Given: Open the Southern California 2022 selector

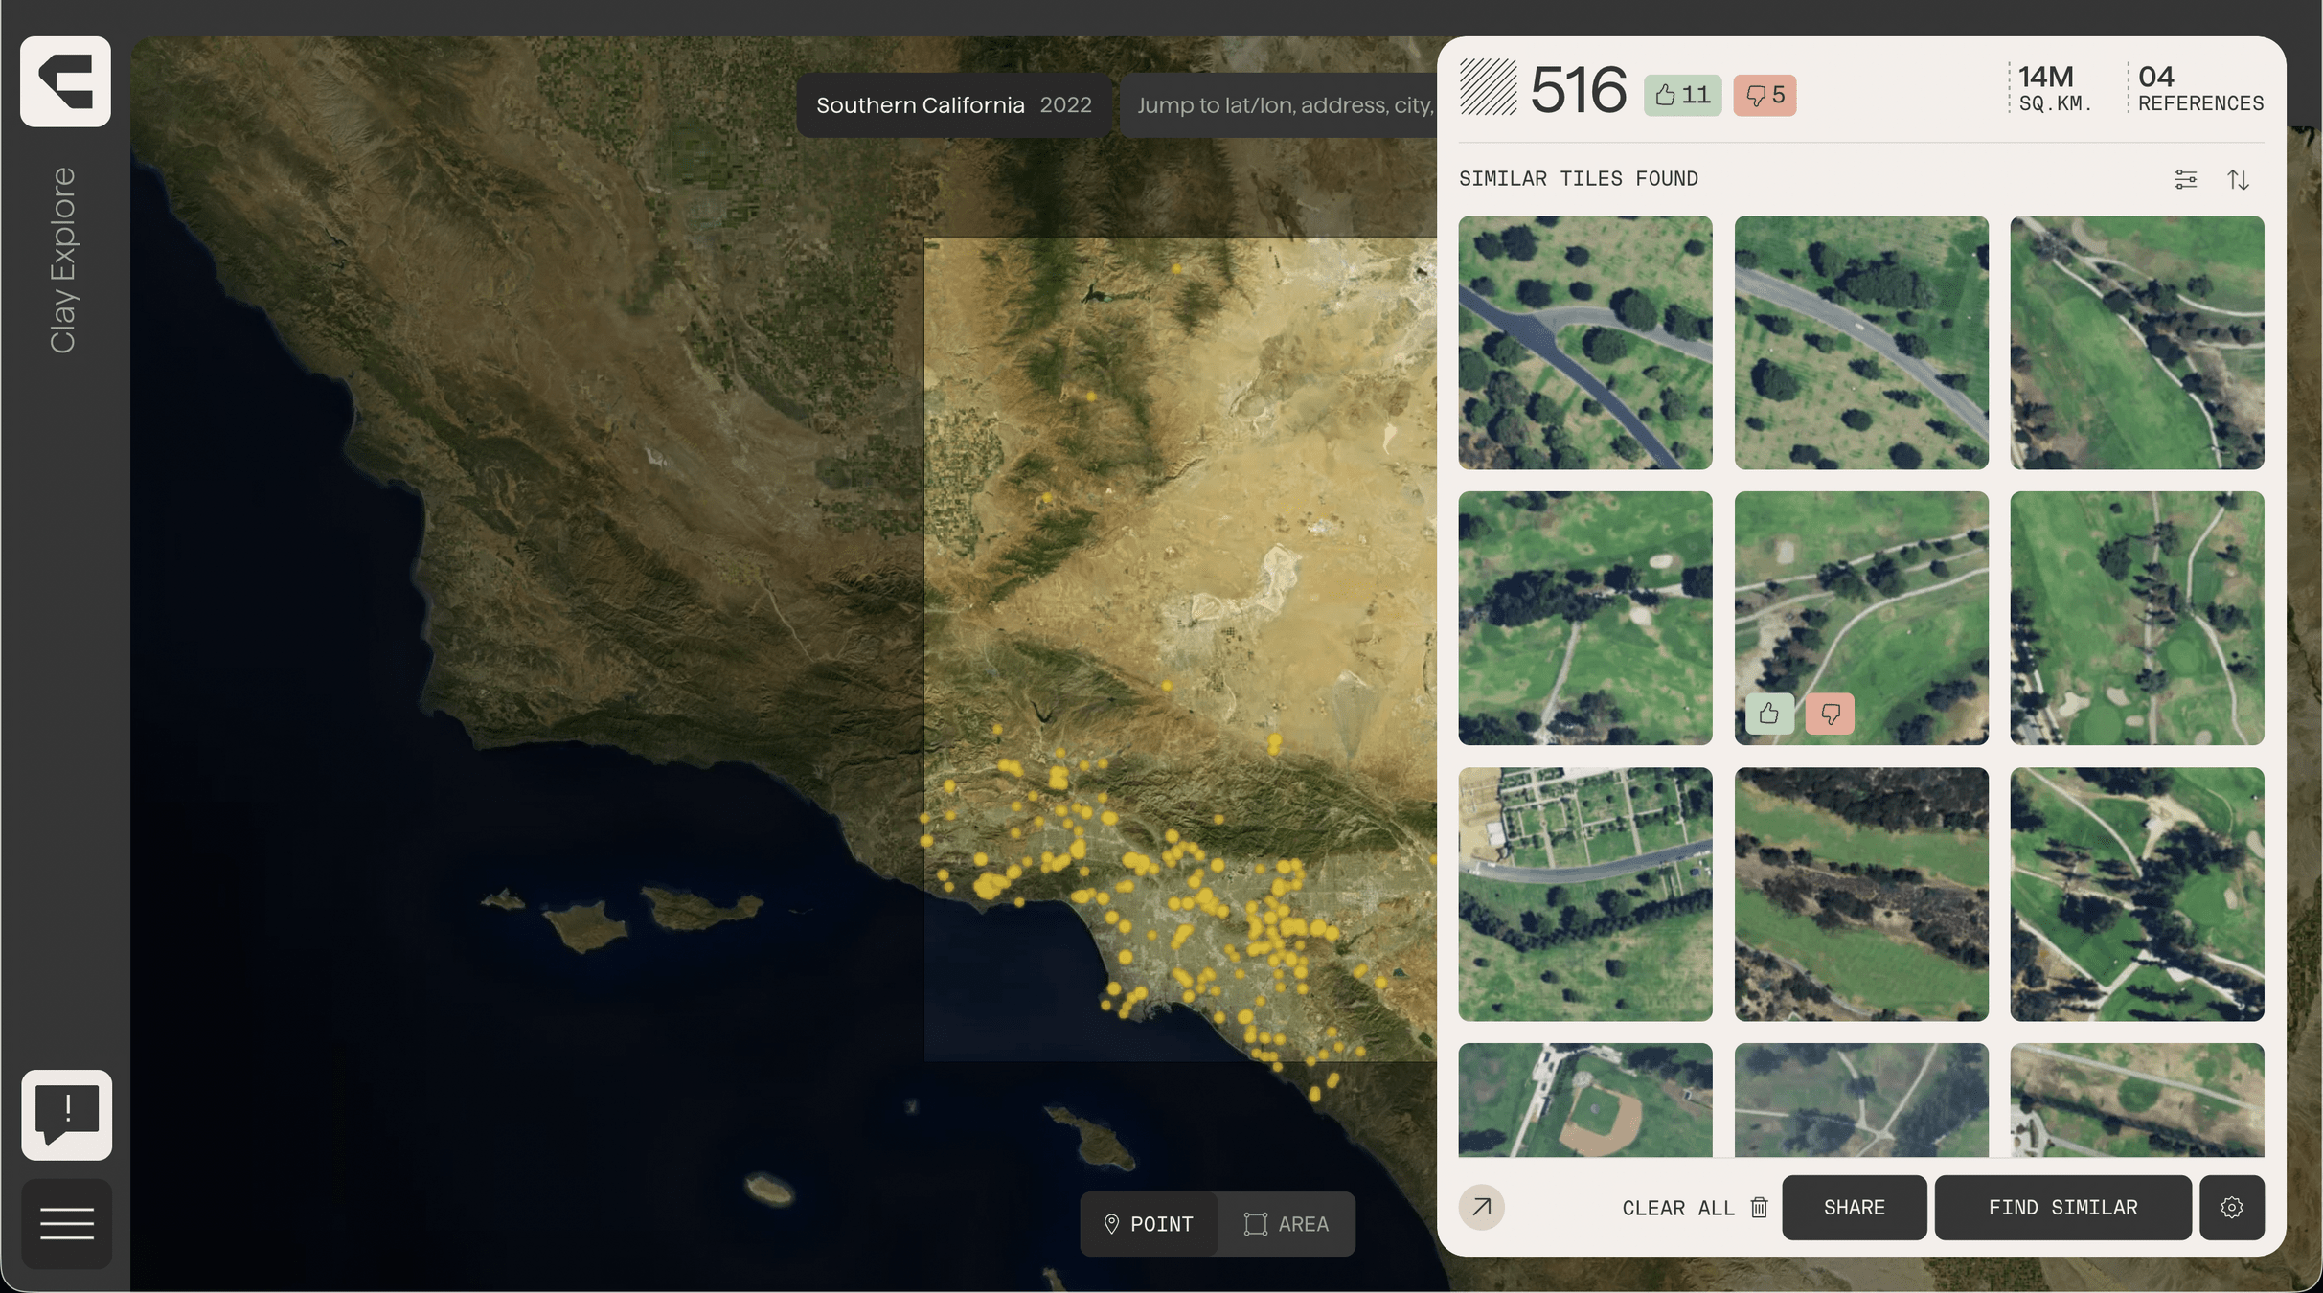Looking at the screenshot, I should click(953, 105).
